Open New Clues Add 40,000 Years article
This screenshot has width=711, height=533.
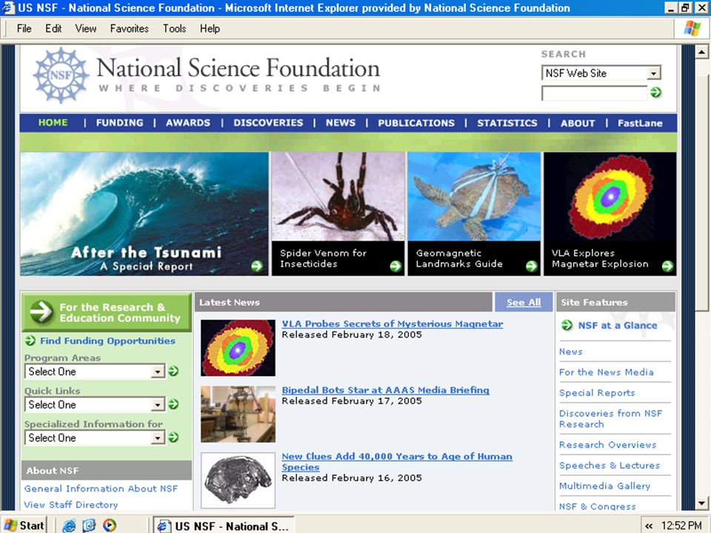[397, 461]
